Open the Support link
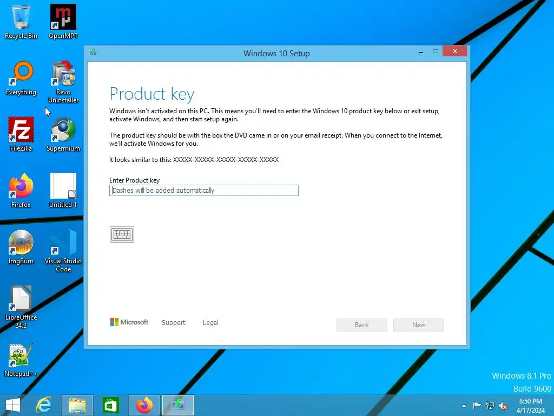 pos(174,323)
